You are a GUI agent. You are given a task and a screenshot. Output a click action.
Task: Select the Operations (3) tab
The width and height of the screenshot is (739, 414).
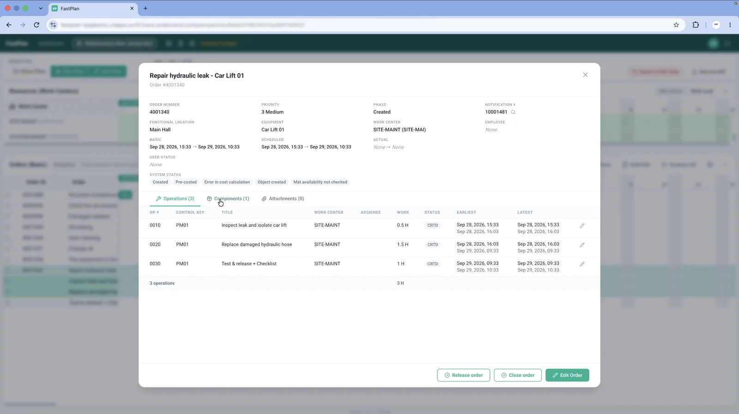pos(175,199)
